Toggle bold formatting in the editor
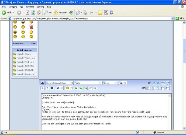This screenshot has height=135, width=186. (43, 88)
